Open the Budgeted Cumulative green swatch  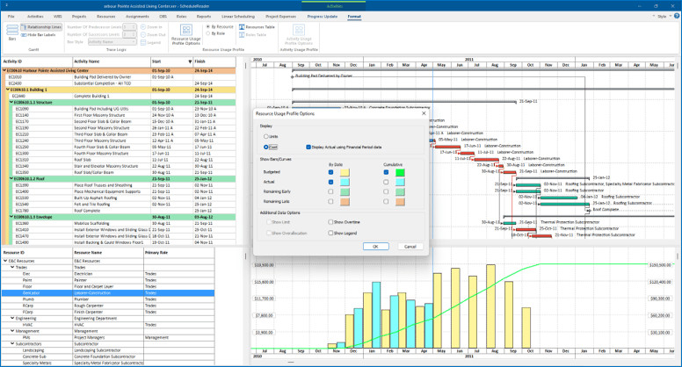400,172
